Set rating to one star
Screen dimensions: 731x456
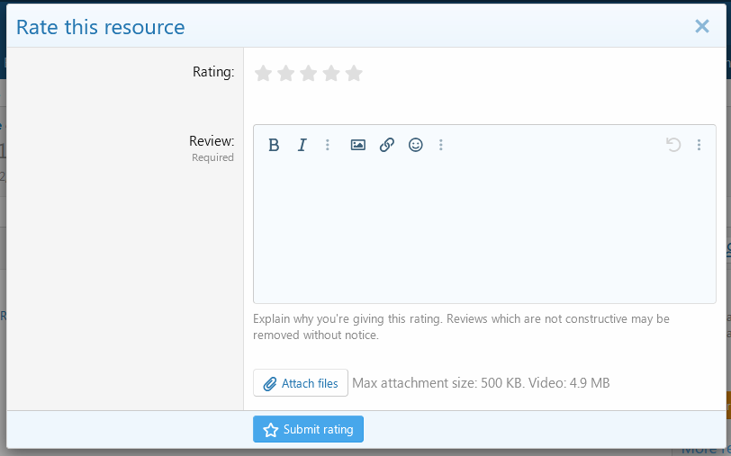pyautogui.click(x=264, y=73)
